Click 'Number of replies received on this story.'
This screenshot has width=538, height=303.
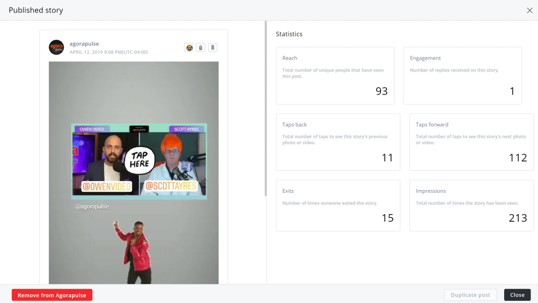coord(455,70)
